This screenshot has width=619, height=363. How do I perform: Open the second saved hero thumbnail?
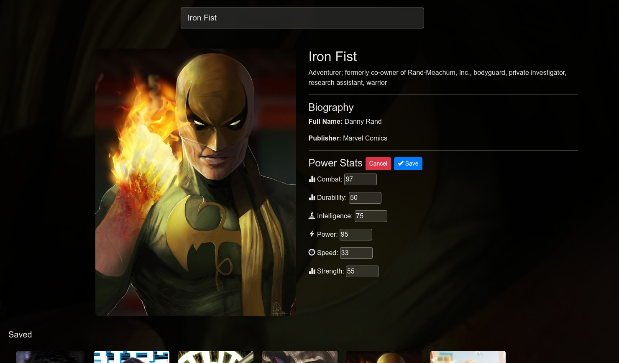pos(132,357)
